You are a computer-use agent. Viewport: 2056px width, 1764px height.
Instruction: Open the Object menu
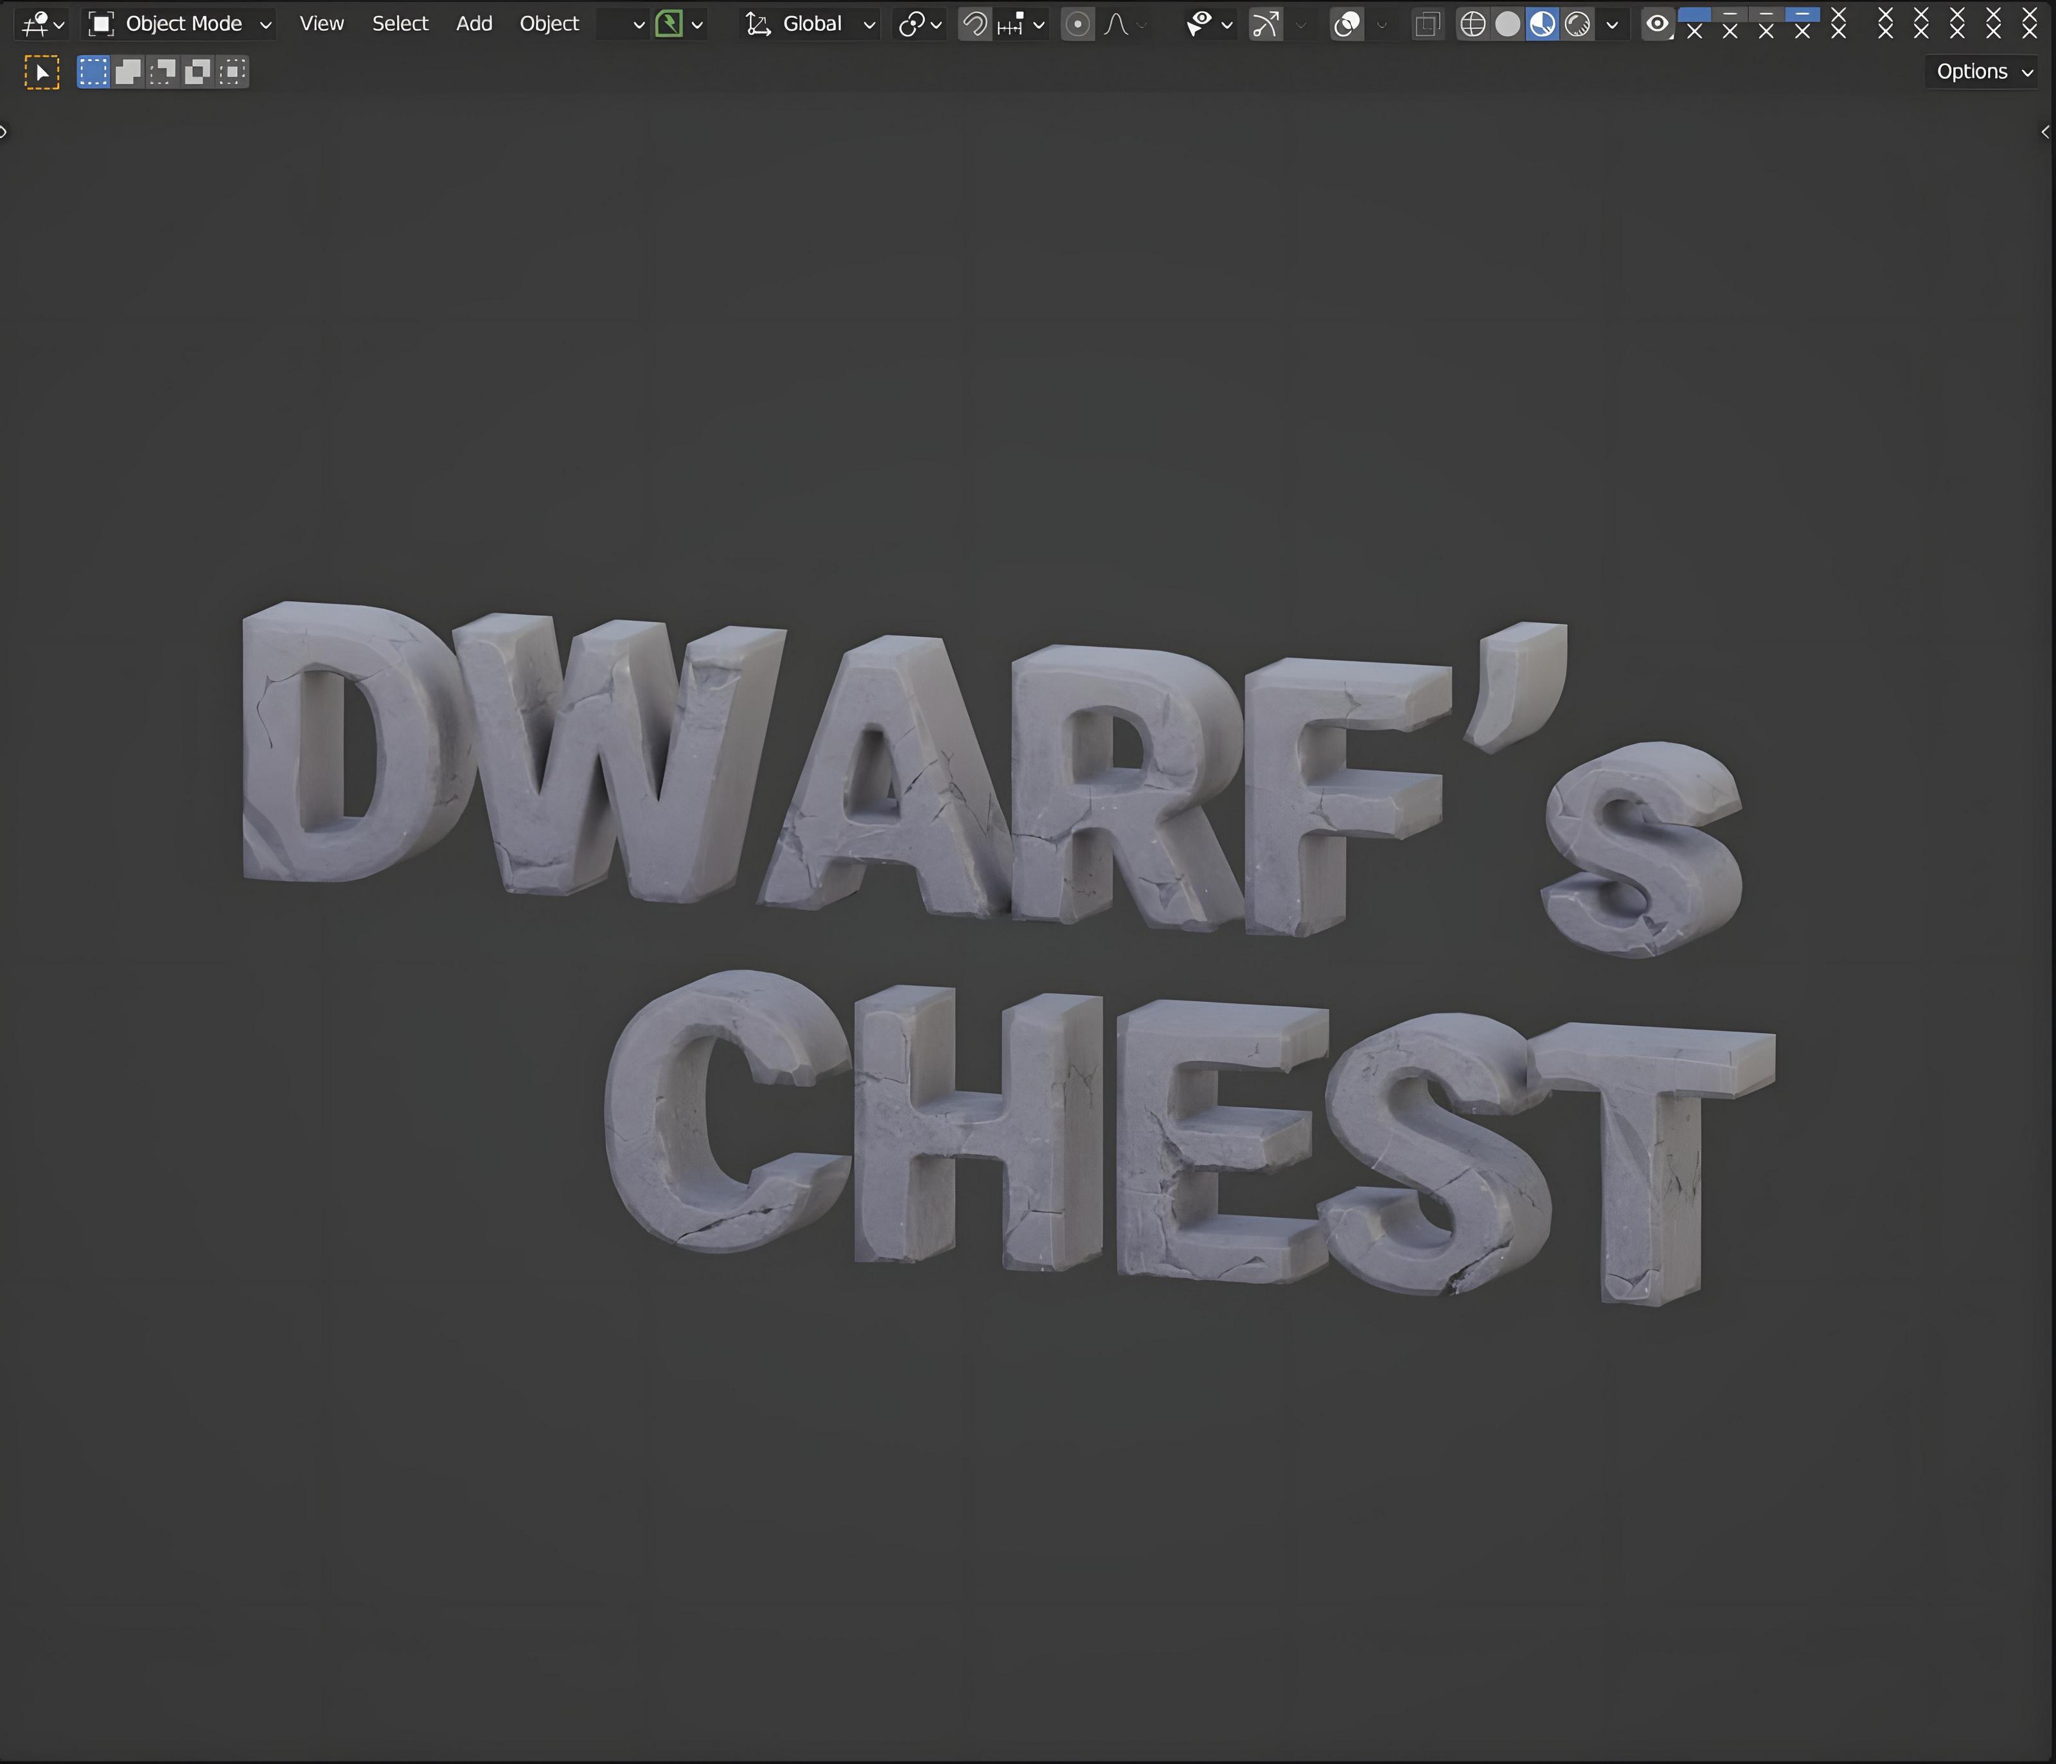pyautogui.click(x=549, y=24)
